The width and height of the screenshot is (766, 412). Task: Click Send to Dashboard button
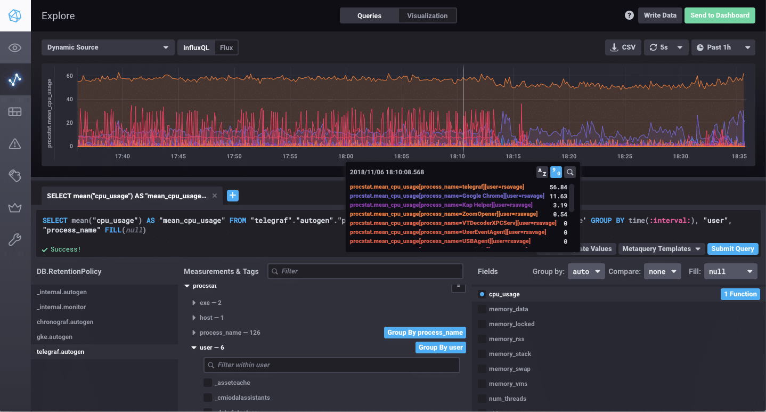click(x=720, y=15)
